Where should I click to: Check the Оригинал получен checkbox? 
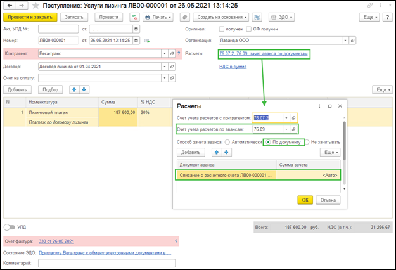click(222, 29)
